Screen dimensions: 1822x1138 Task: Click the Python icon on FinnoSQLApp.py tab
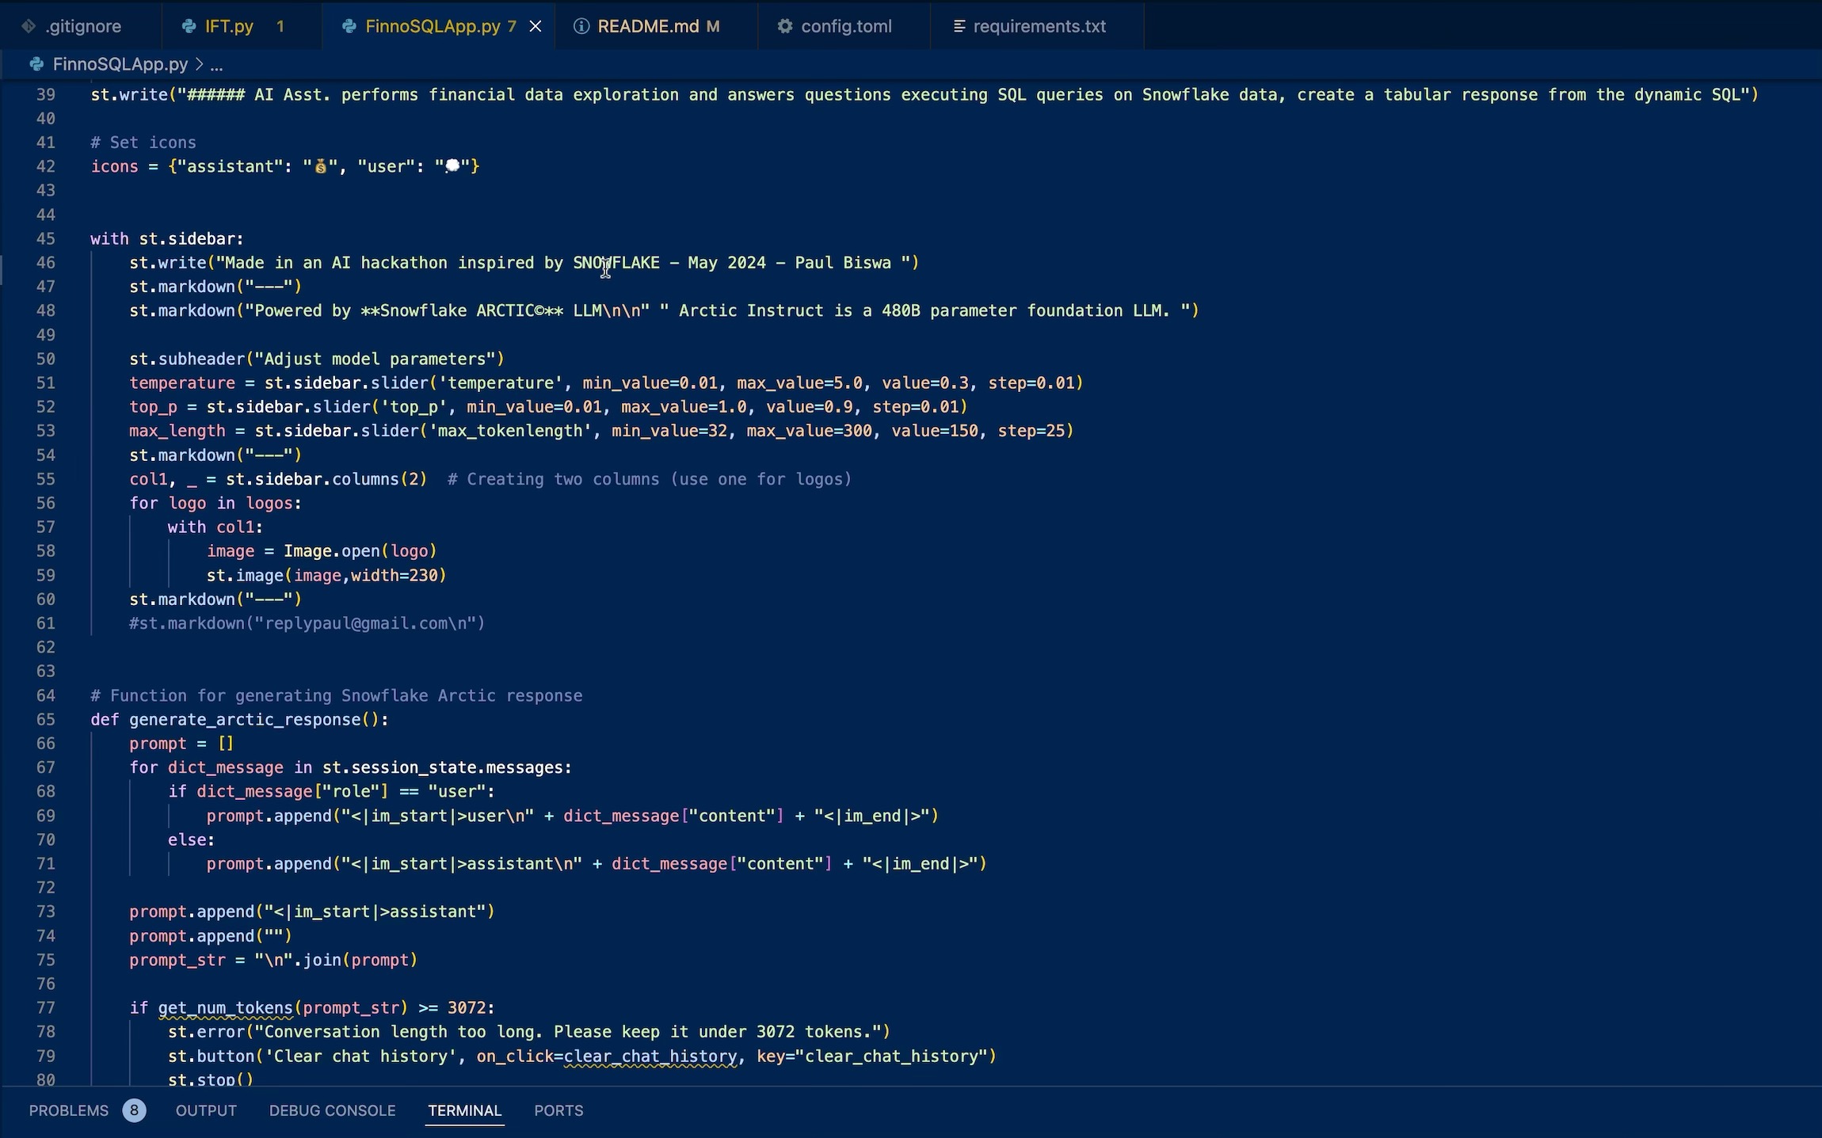349,26
